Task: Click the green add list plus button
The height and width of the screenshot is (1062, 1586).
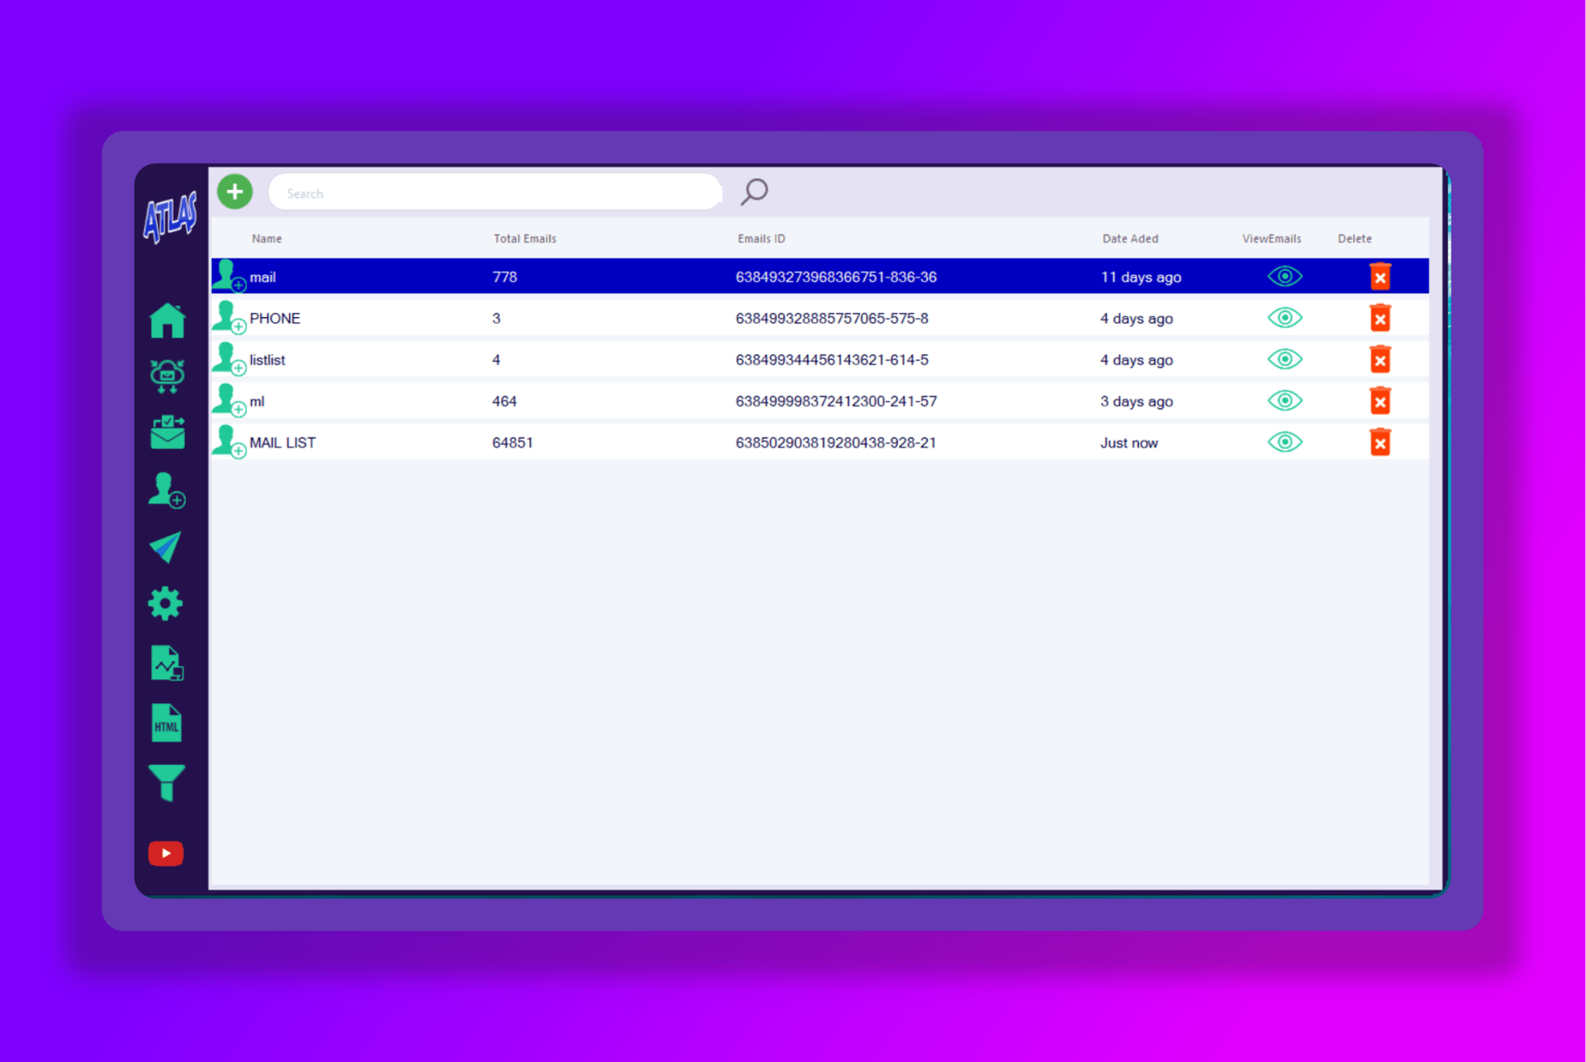Action: [x=235, y=192]
